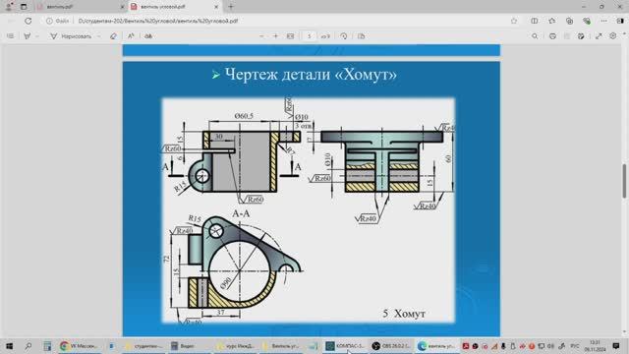Open the Вентиль угловой folder window
This screenshot has width=629, height=354.
coord(281,346)
